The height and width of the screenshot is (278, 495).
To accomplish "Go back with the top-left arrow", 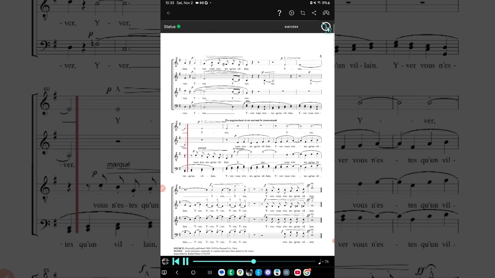I will [169, 13].
